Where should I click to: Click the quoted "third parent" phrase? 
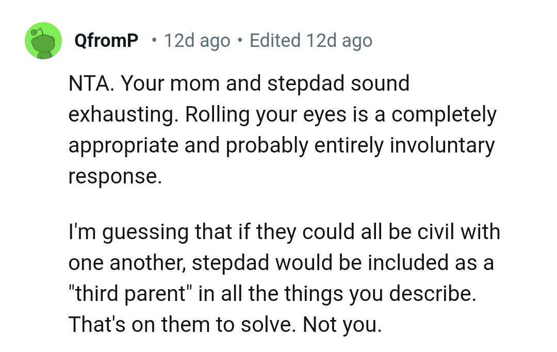tap(130, 294)
